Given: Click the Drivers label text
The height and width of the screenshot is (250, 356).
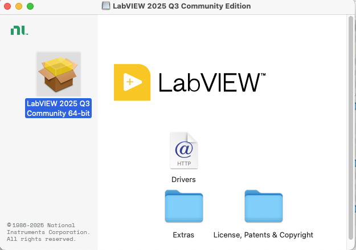Looking at the screenshot, I should point(183,179).
